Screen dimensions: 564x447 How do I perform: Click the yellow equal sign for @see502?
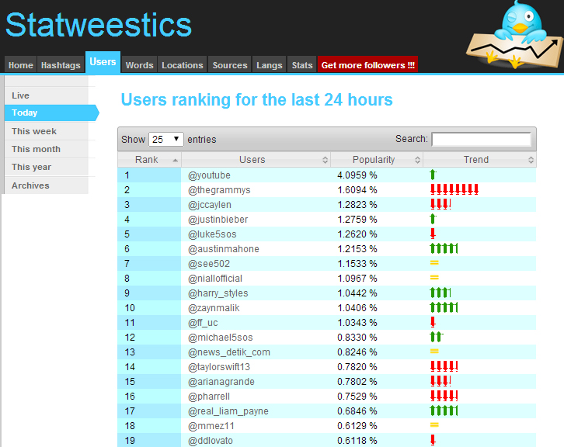pyautogui.click(x=434, y=263)
